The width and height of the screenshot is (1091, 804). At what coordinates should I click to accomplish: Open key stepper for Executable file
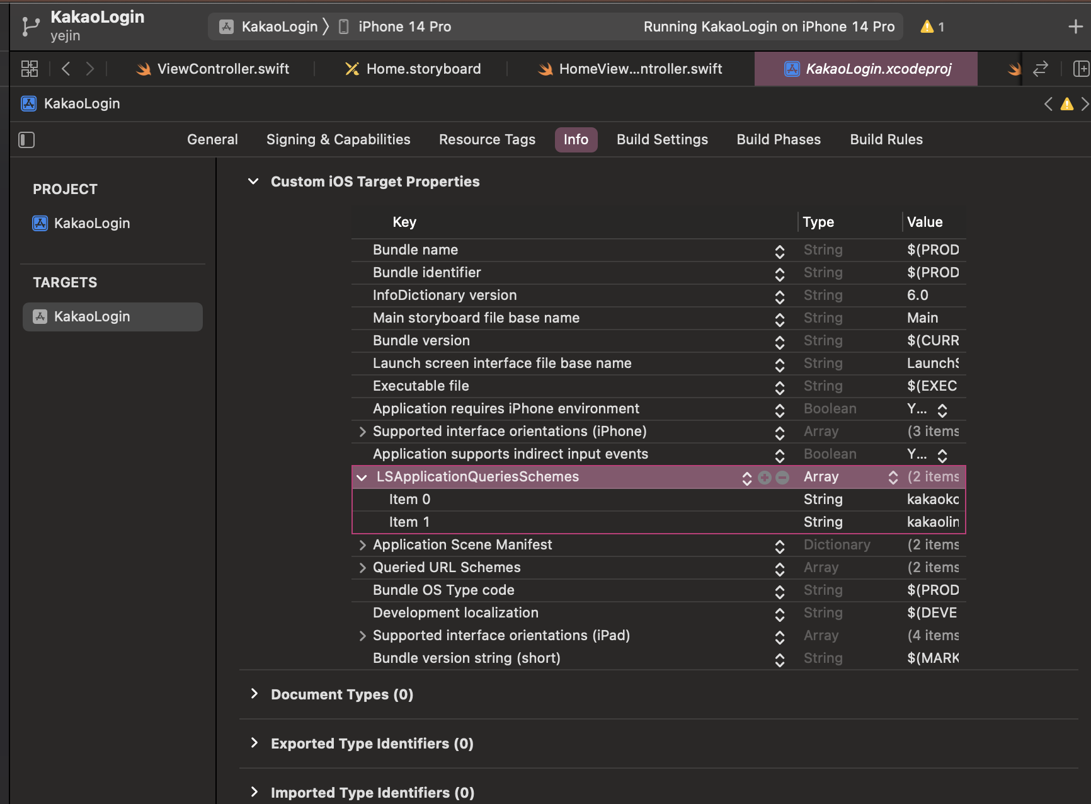780,387
